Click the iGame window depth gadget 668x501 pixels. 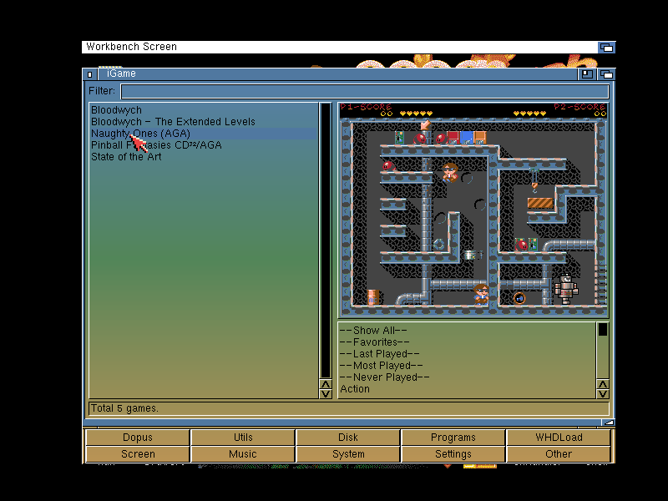pyautogui.click(x=605, y=73)
